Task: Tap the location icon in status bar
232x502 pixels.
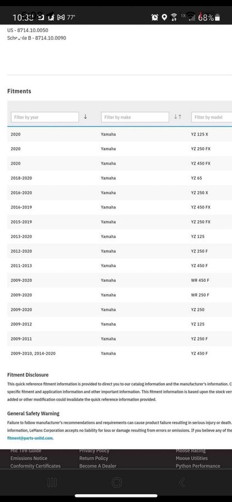Action: tap(164, 17)
